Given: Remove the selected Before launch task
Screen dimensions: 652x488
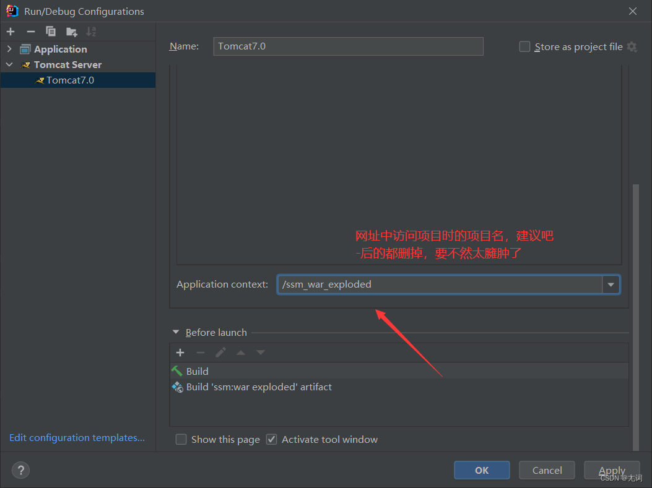Looking at the screenshot, I should pyautogui.click(x=201, y=353).
